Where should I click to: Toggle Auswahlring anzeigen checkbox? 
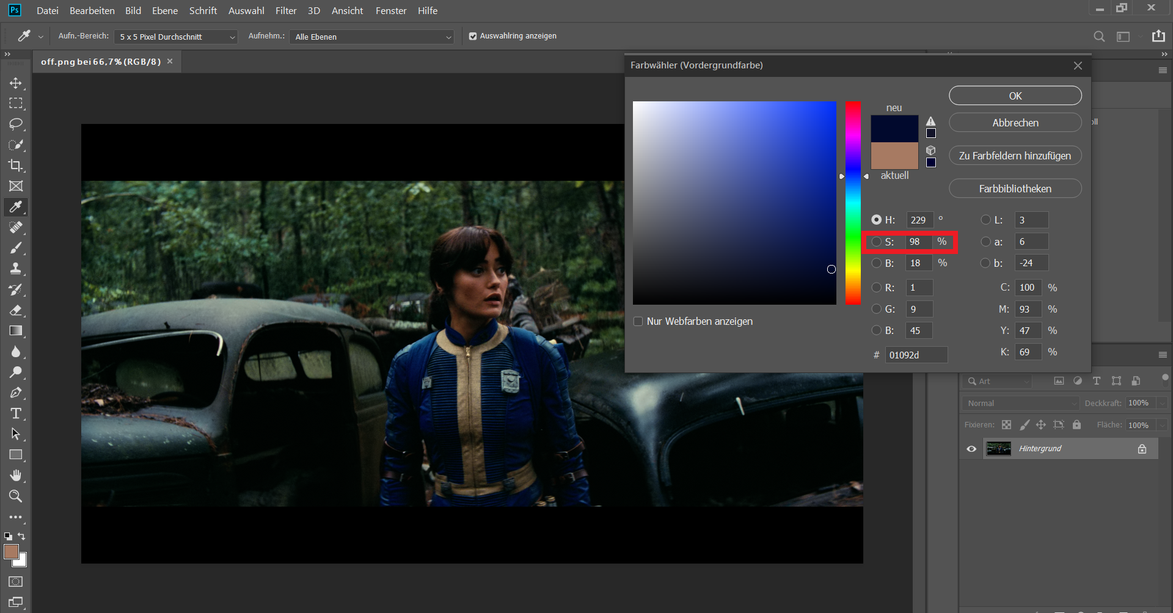pyautogui.click(x=473, y=37)
